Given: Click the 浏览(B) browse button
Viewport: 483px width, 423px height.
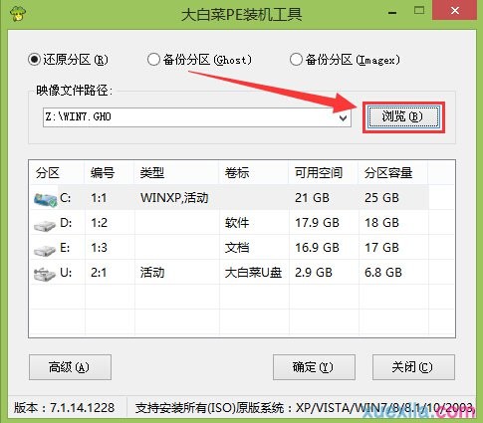Looking at the screenshot, I should pyautogui.click(x=403, y=116).
